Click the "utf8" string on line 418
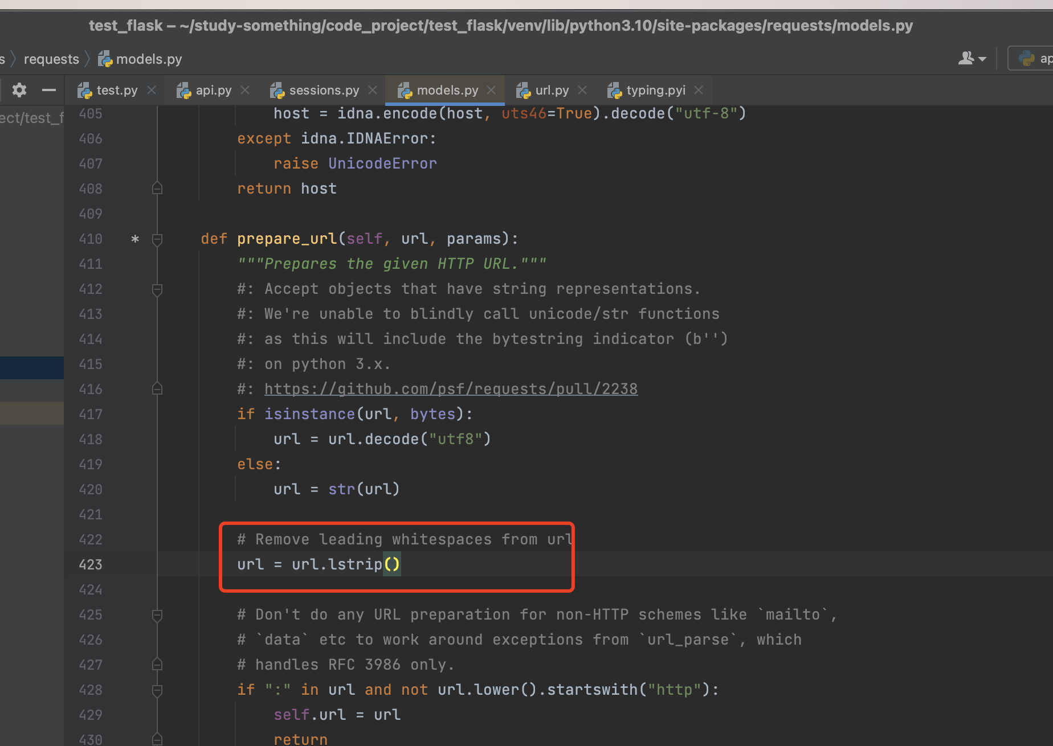The image size is (1053, 746). tap(455, 439)
